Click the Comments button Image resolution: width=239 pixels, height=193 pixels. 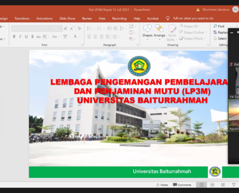coord(182,185)
